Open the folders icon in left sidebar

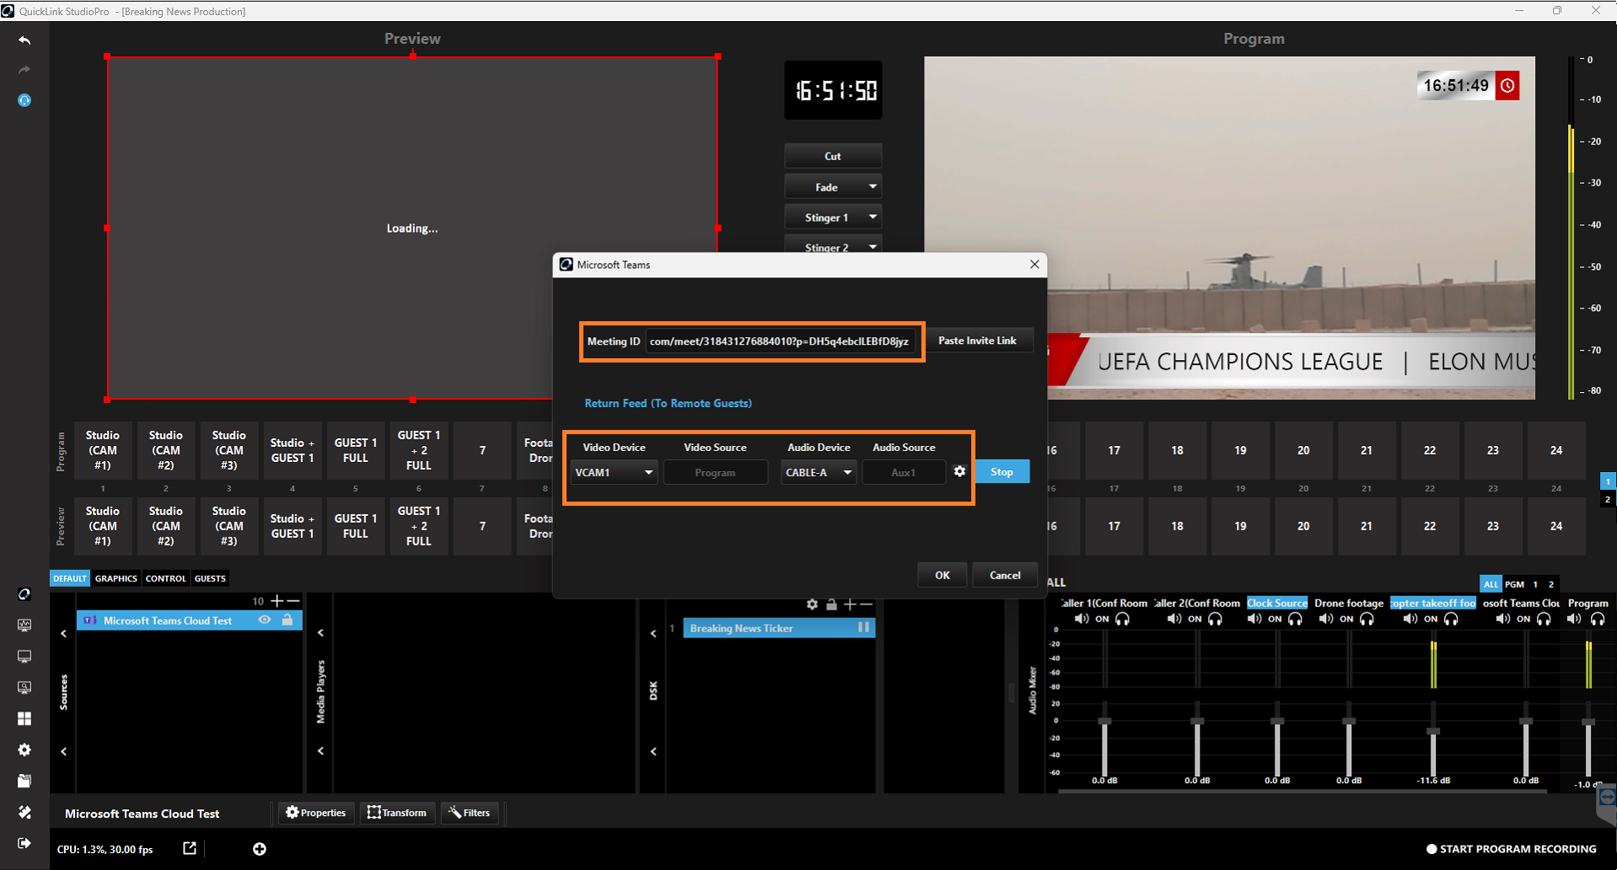click(24, 781)
